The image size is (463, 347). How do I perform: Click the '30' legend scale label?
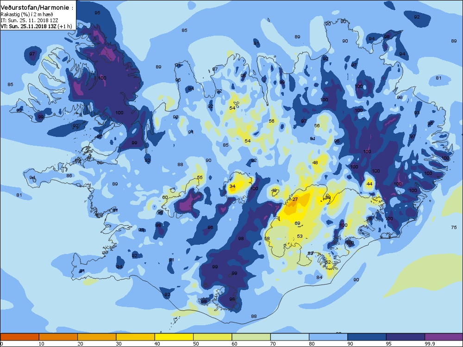(x=119, y=344)
